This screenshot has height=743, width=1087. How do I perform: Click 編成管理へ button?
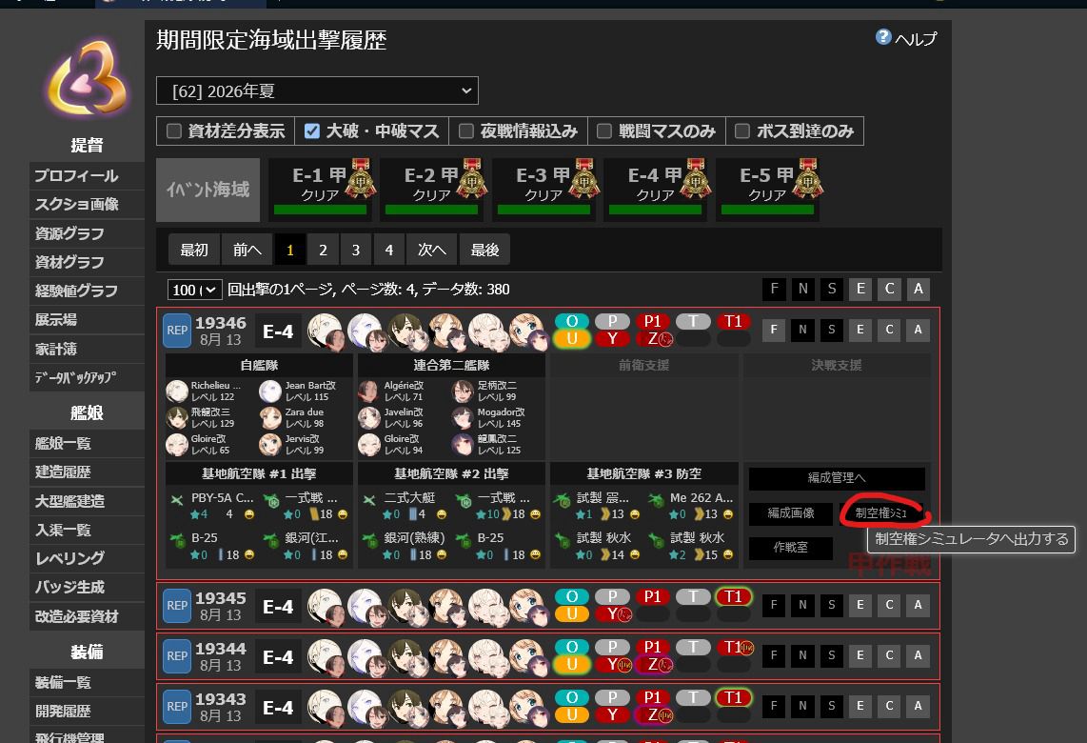pos(837,478)
